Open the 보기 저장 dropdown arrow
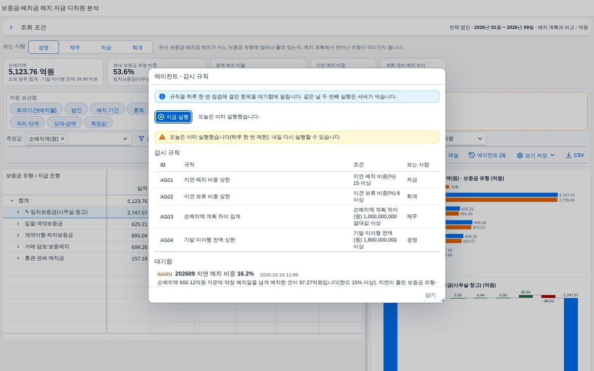Screen dimensions: 594x371 (552, 155)
